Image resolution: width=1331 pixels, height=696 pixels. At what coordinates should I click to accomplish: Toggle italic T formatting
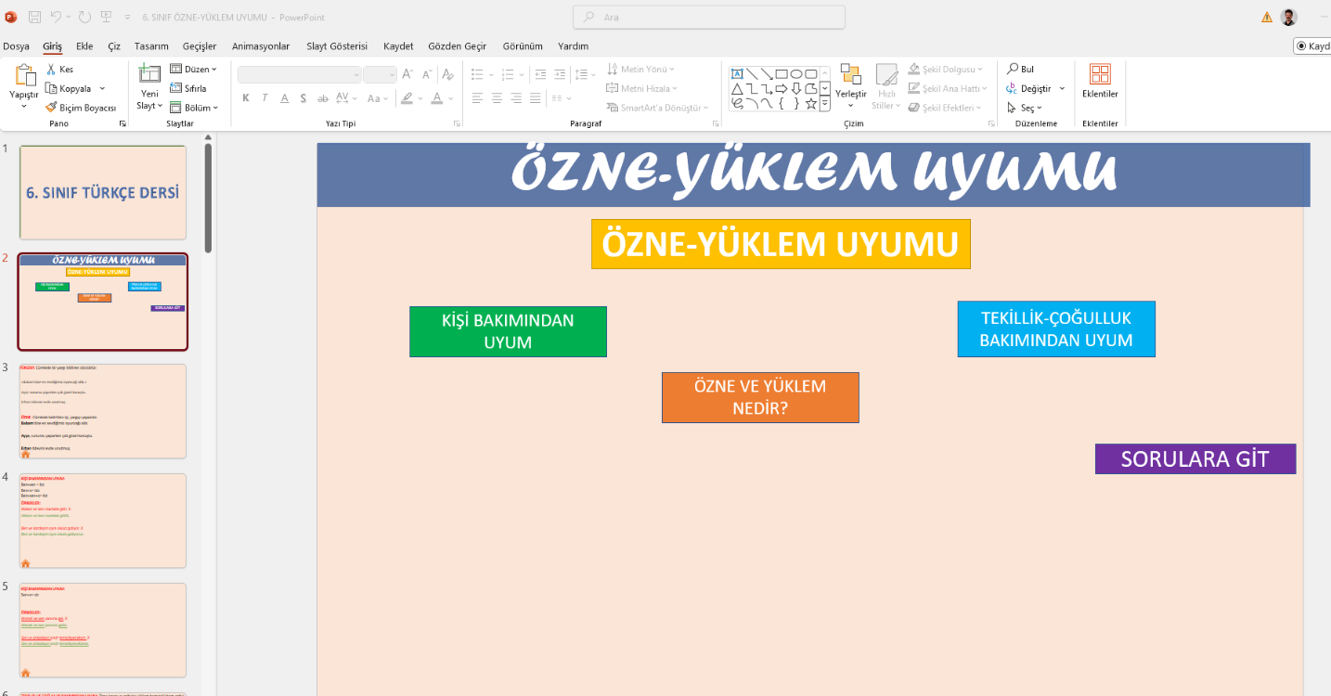(x=265, y=98)
